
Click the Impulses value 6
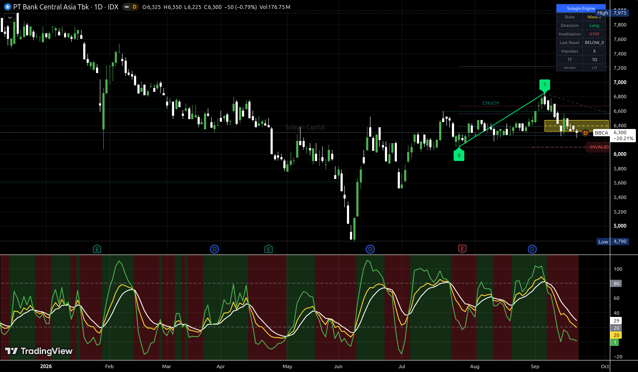point(594,51)
